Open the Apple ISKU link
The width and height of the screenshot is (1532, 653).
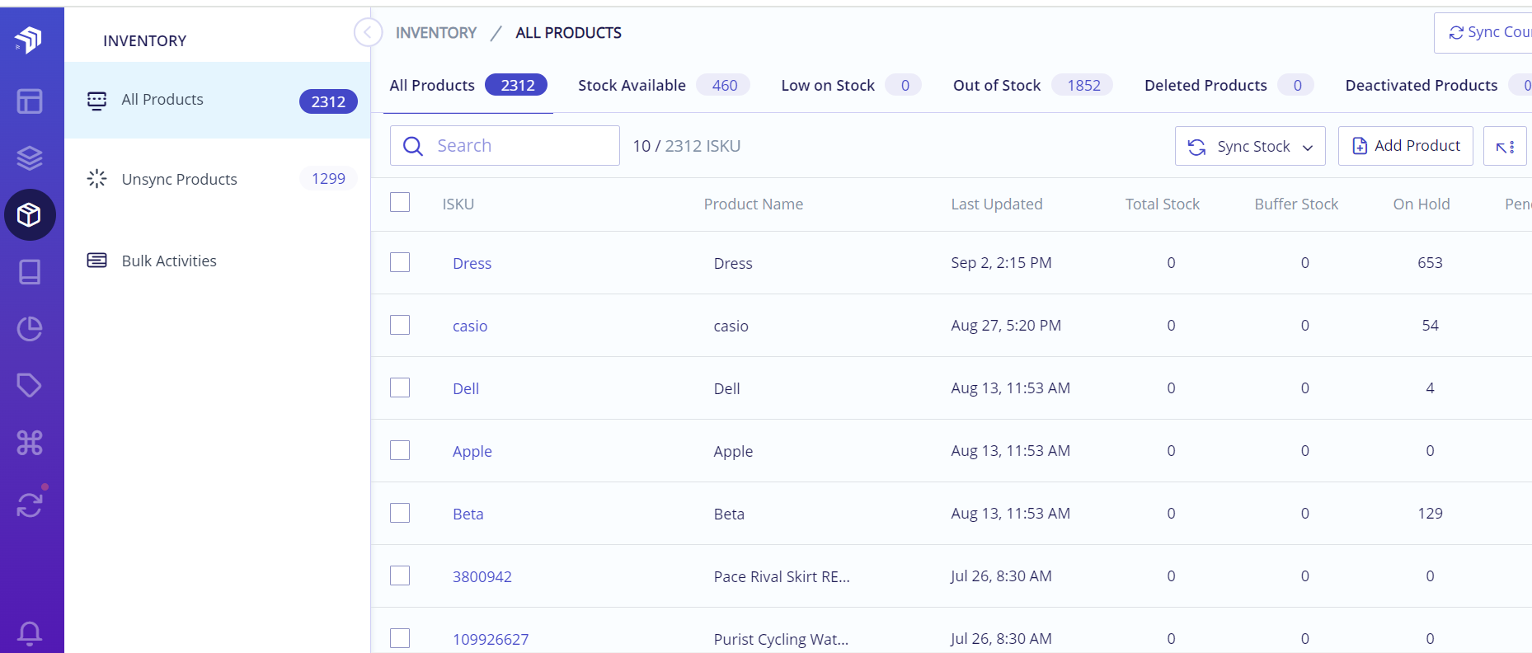(x=472, y=451)
